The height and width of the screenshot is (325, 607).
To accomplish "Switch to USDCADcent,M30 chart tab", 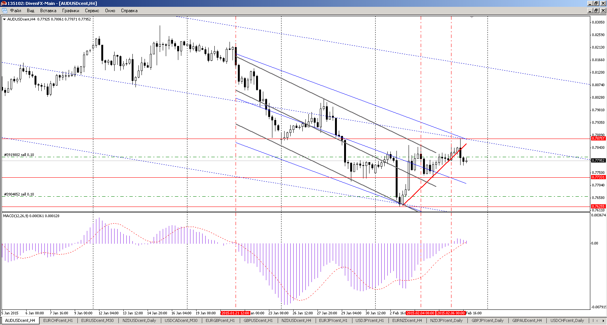I will 181,320.
